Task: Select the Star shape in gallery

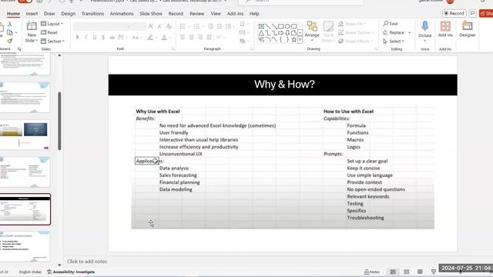Action: coord(293,39)
